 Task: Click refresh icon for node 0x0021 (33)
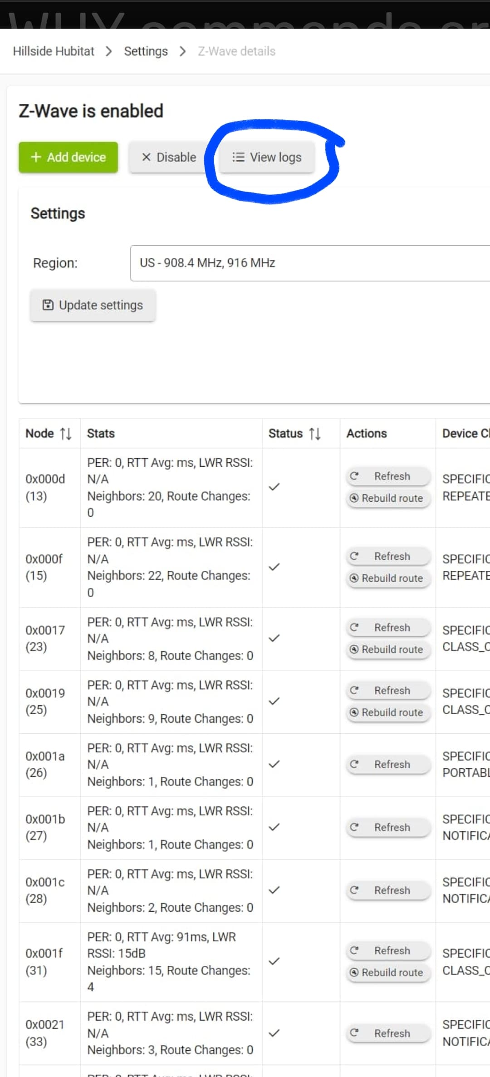tap(354, 1033)
